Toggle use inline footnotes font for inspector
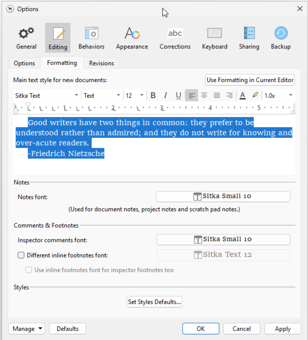This screenshot has height=340, width=308. pos(28,270)
